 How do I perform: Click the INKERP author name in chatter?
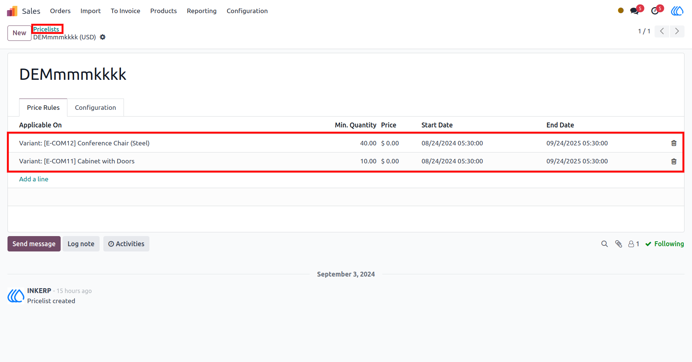[x=39, y=291]
